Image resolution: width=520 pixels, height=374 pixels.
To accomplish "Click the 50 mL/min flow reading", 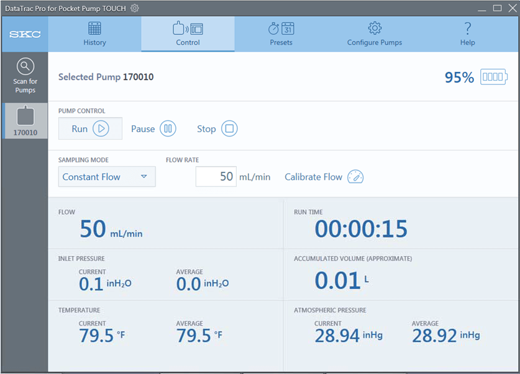I will (x=111, y=229).
